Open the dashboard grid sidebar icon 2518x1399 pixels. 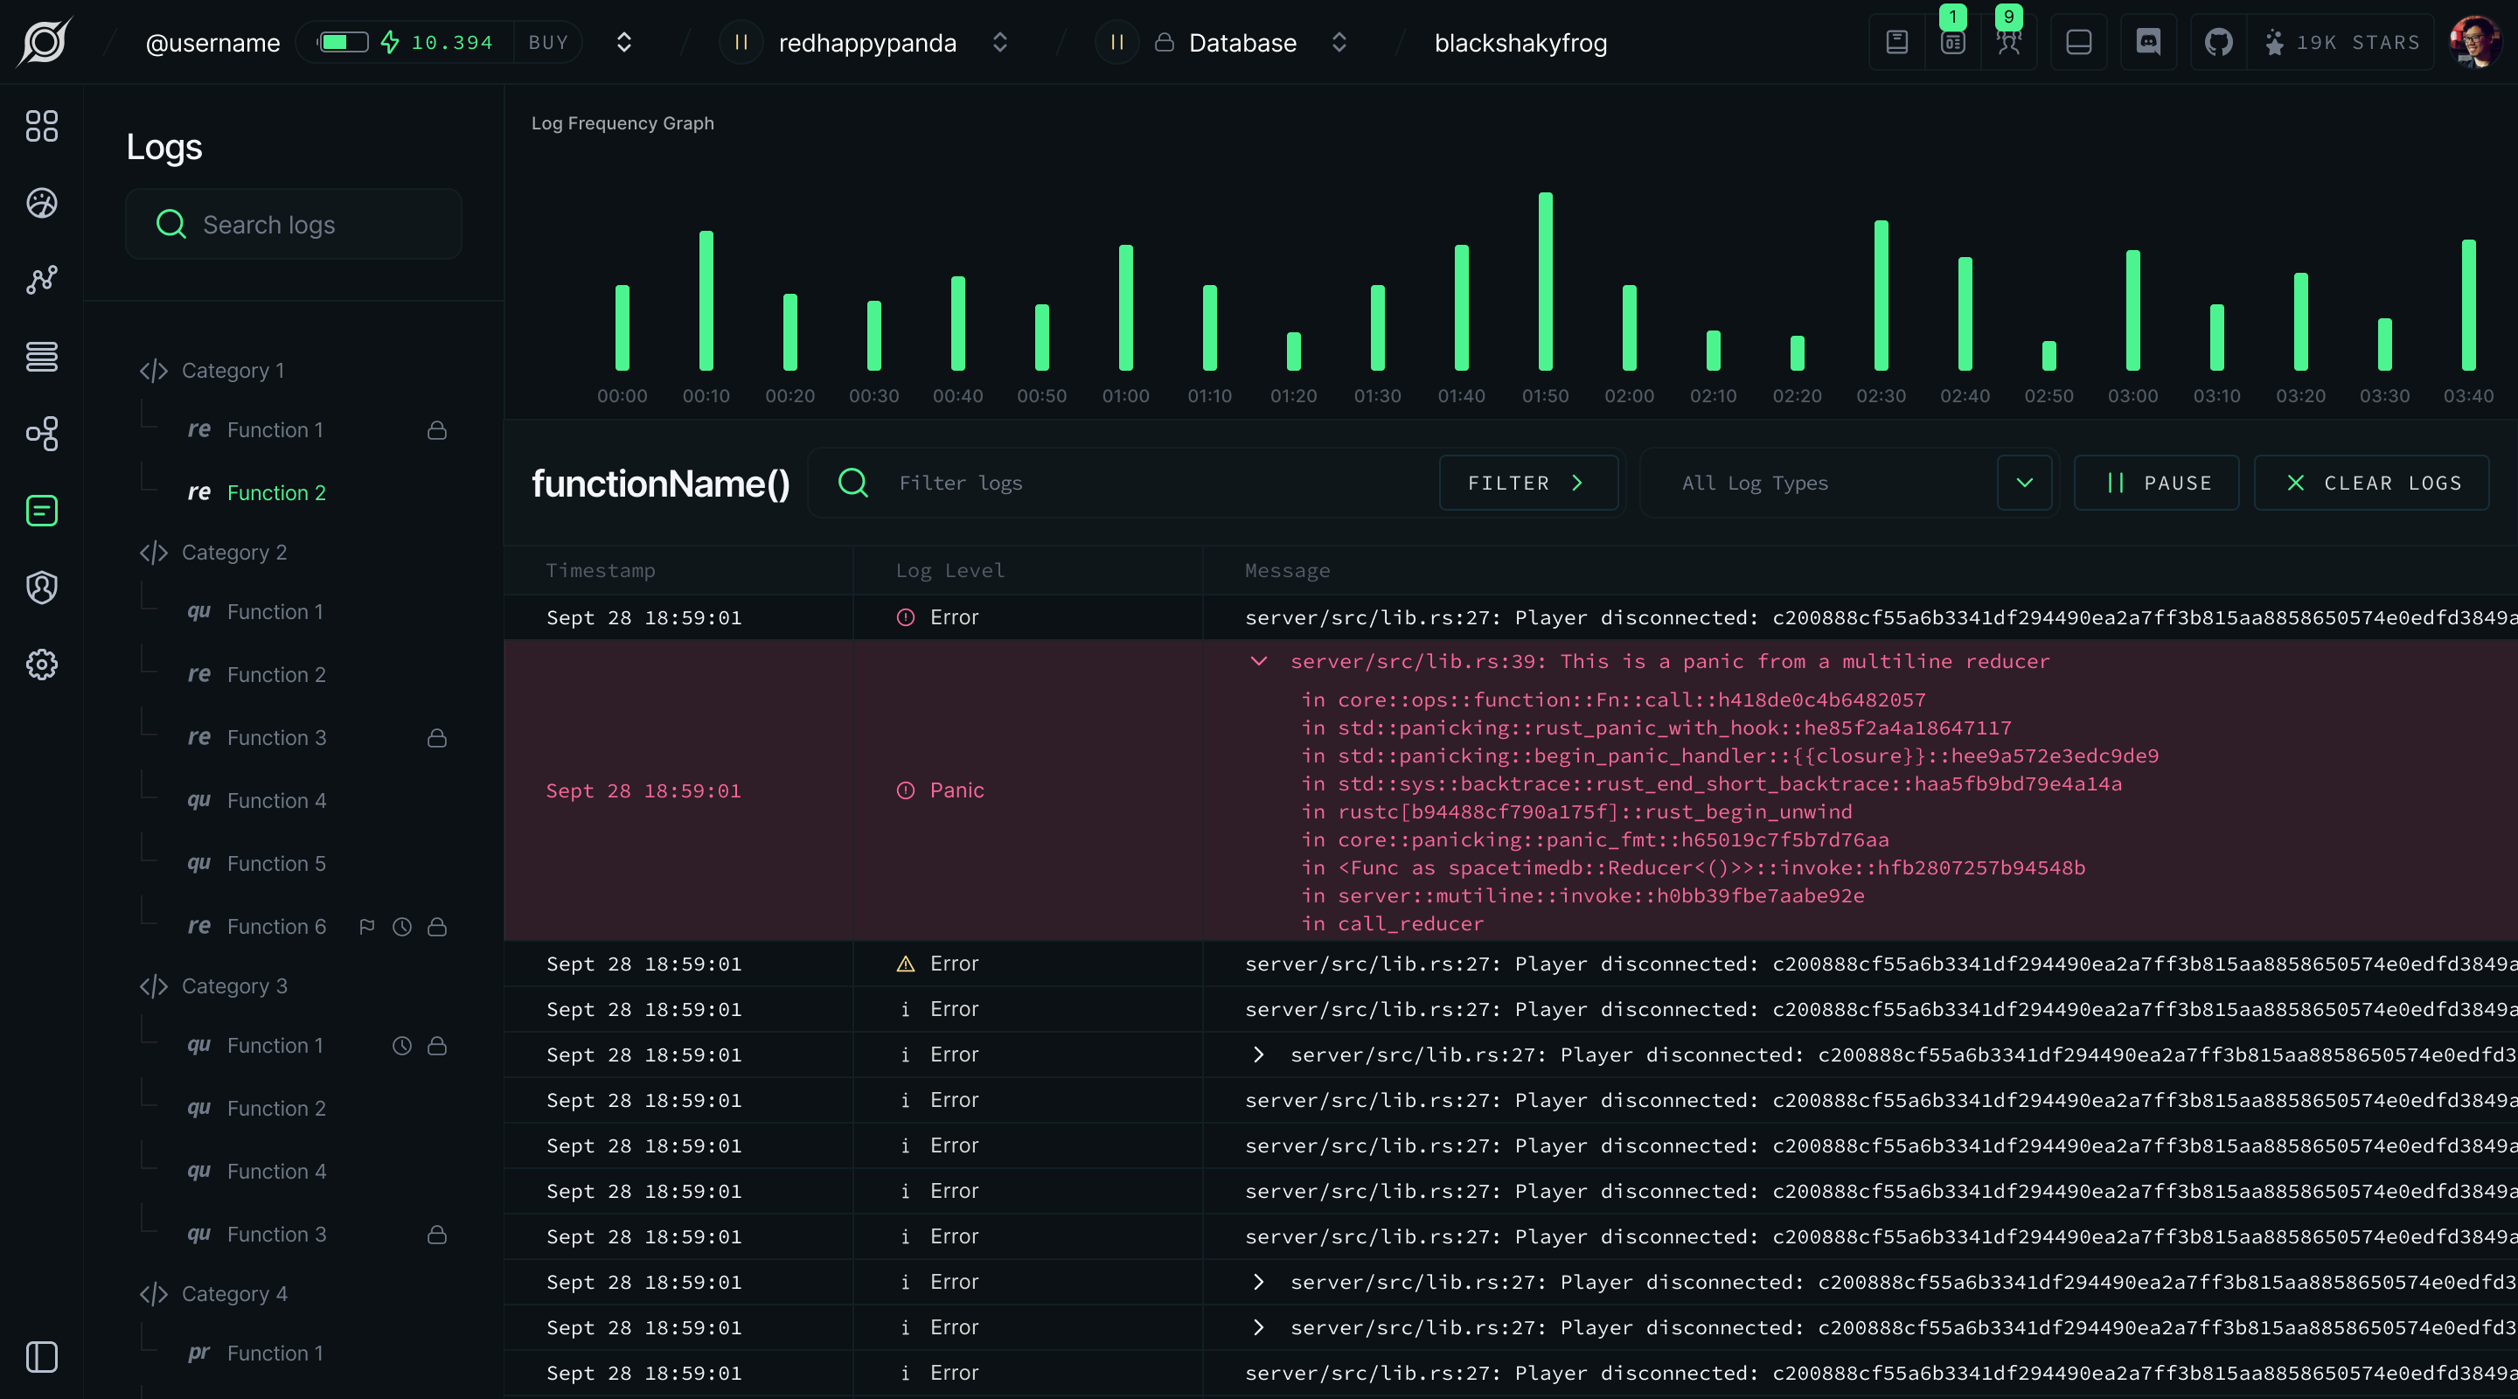(41, 126)
